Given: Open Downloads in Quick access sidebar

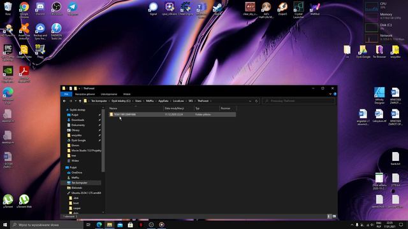Looking at the screenshot, I should click(78, 120).
